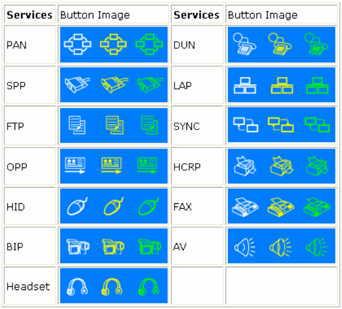
Task: Click the white FTP documents icon
Action: (76, 125)
